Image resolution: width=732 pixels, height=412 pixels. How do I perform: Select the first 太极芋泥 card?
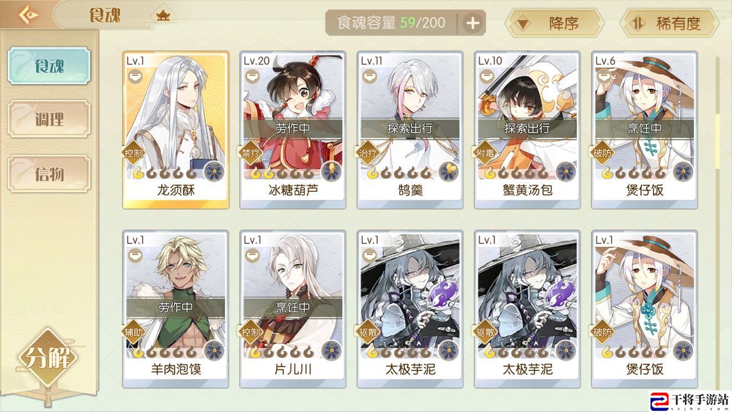coord(410,309)
